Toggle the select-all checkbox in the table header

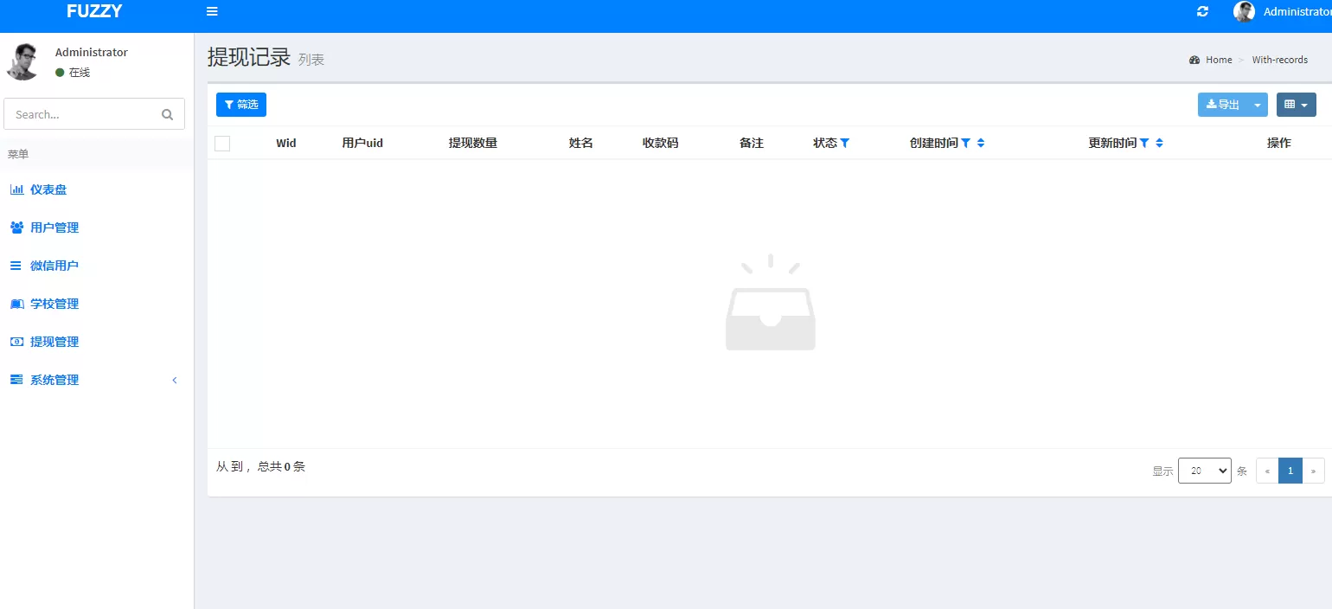221,143
